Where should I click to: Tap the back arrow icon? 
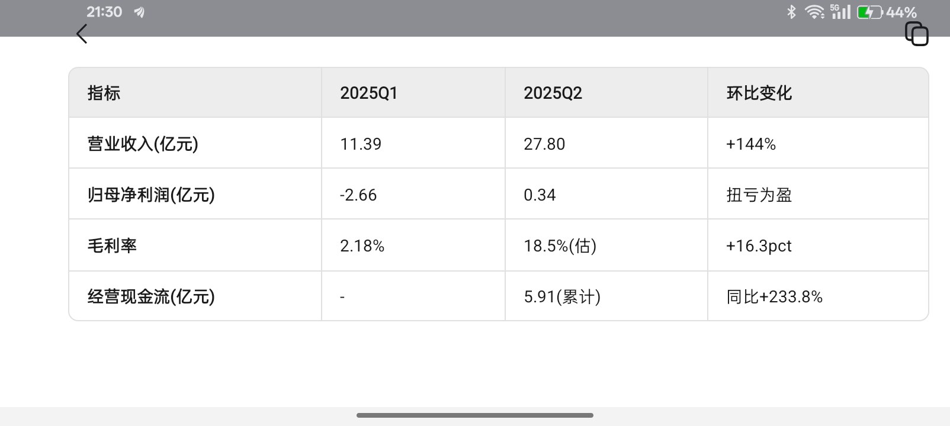click(82, 34)
